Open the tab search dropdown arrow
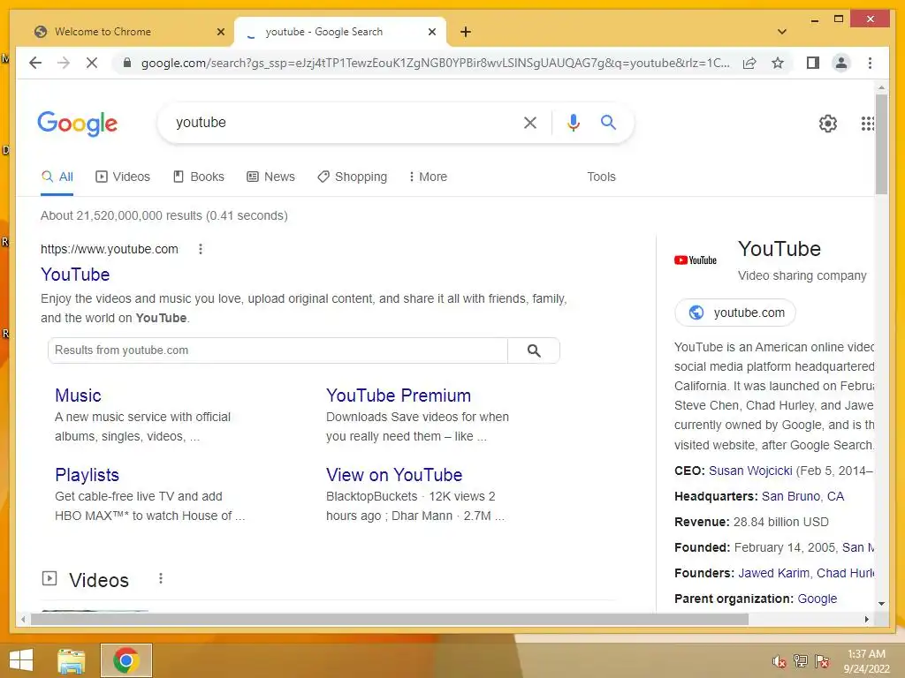The width and height of the screenshot is (905, 678). click(782, 32)
